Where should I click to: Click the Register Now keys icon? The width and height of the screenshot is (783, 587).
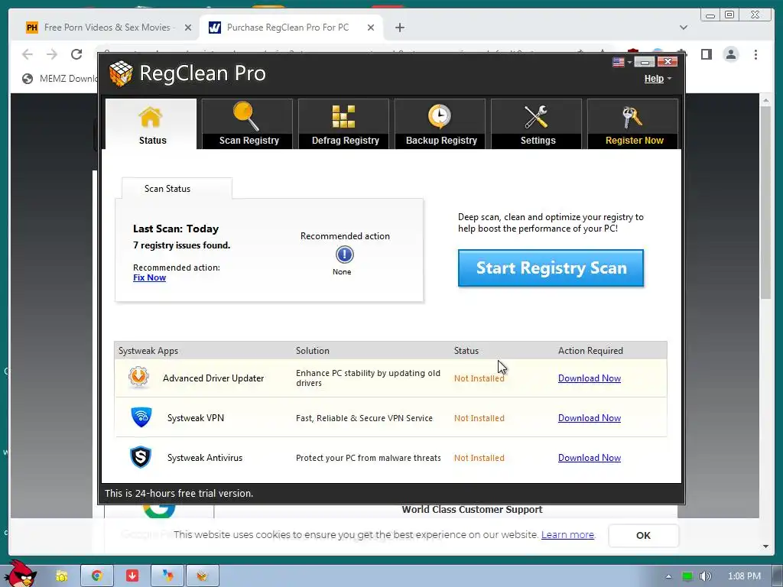(x=632, y=117)
